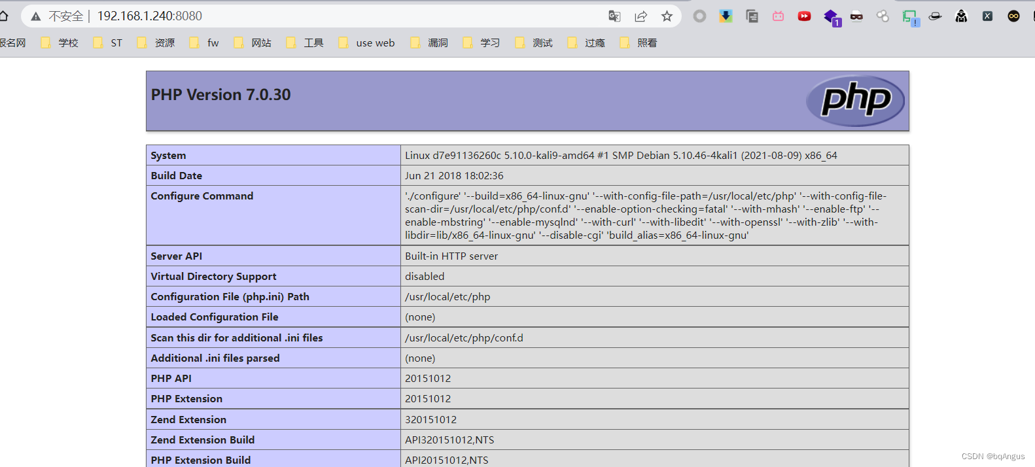Image resolution: width=1035 pixels, height=467 pixels.
Task: Click the 320151012 Zend Extension value
Action: pyautogui.click(x=430, y=420)
